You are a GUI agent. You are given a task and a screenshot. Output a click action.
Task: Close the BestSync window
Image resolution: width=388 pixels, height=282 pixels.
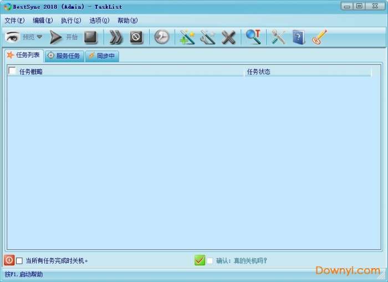(x=375, y=6)
